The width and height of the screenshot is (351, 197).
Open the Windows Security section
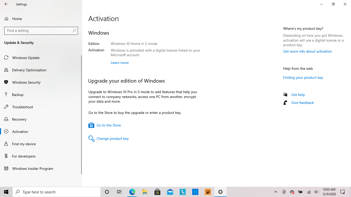pyautogui.click(x=41, y=82)
